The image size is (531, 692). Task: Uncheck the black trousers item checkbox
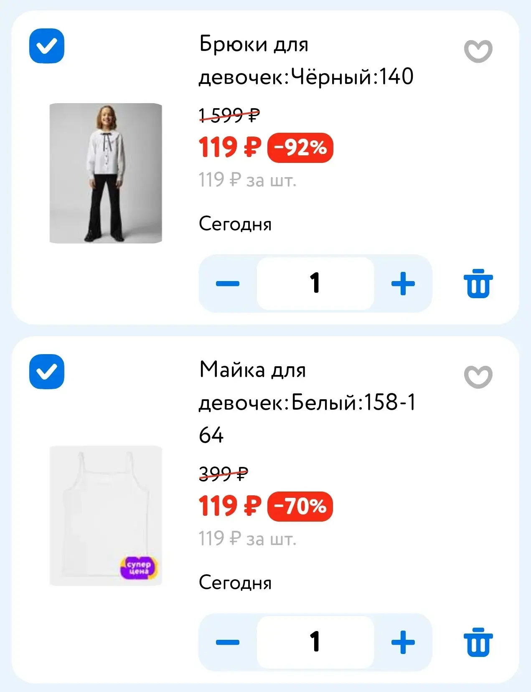(x=47, y=46)
